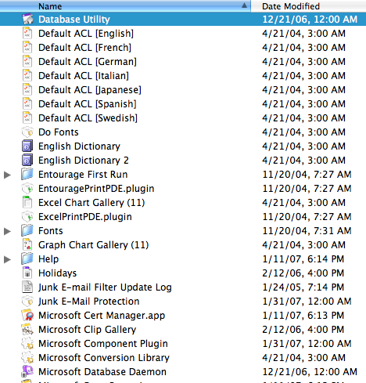Click the English Dictionary 2 icon
Screen dimensions: 366x383
click(x=27, y=161)
